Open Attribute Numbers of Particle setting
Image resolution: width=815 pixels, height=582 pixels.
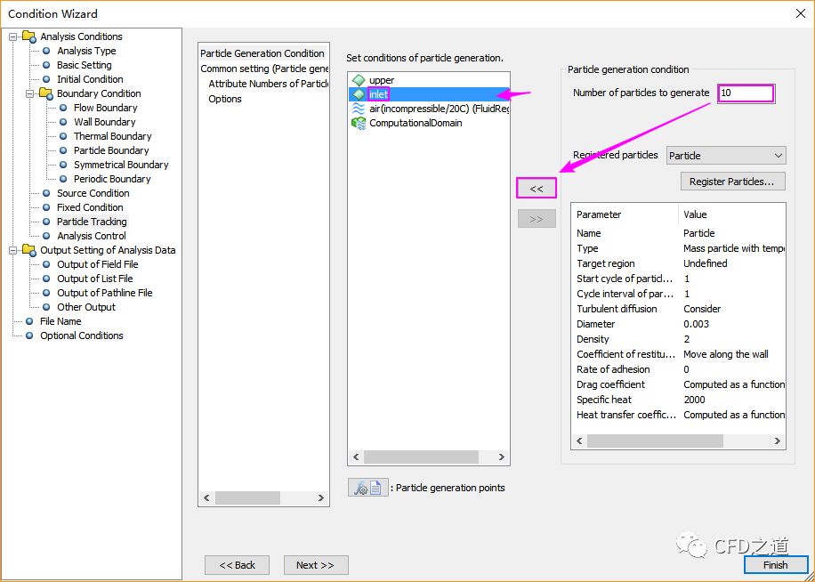pyautogui.click(x=268, y=84)
